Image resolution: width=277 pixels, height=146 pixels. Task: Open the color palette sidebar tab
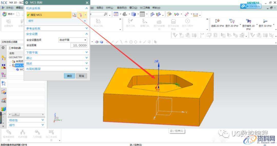(x=3, y=109)
